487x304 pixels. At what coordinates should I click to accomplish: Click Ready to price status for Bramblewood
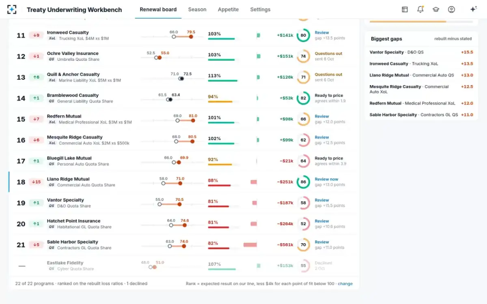pos(329,96)
